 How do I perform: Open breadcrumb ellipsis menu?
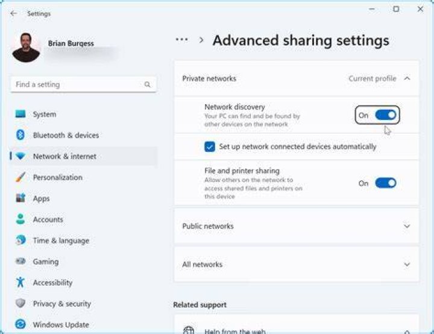tap(182, 40)
